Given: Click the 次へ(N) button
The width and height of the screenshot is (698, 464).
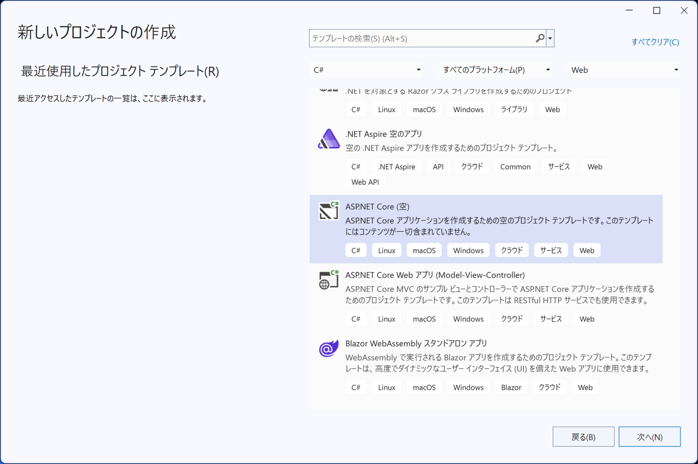Looking at the screenshot, I should tap(649, 437).
